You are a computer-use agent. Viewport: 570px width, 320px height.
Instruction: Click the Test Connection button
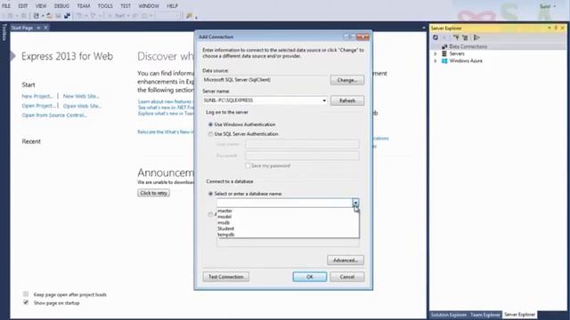(225, 276)
